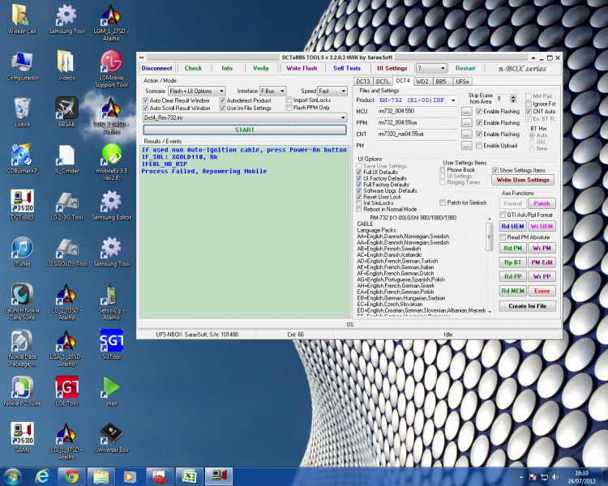The width and height of the screenshot is (608, 486).
Task: Switch to the WD2 tab
Action: coord(422,81)
